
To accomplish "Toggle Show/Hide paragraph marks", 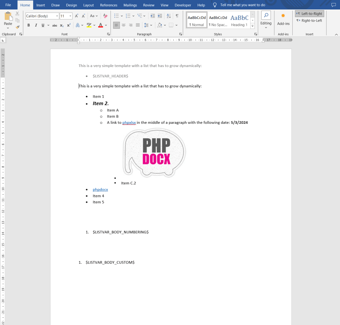I will [177, 16].
